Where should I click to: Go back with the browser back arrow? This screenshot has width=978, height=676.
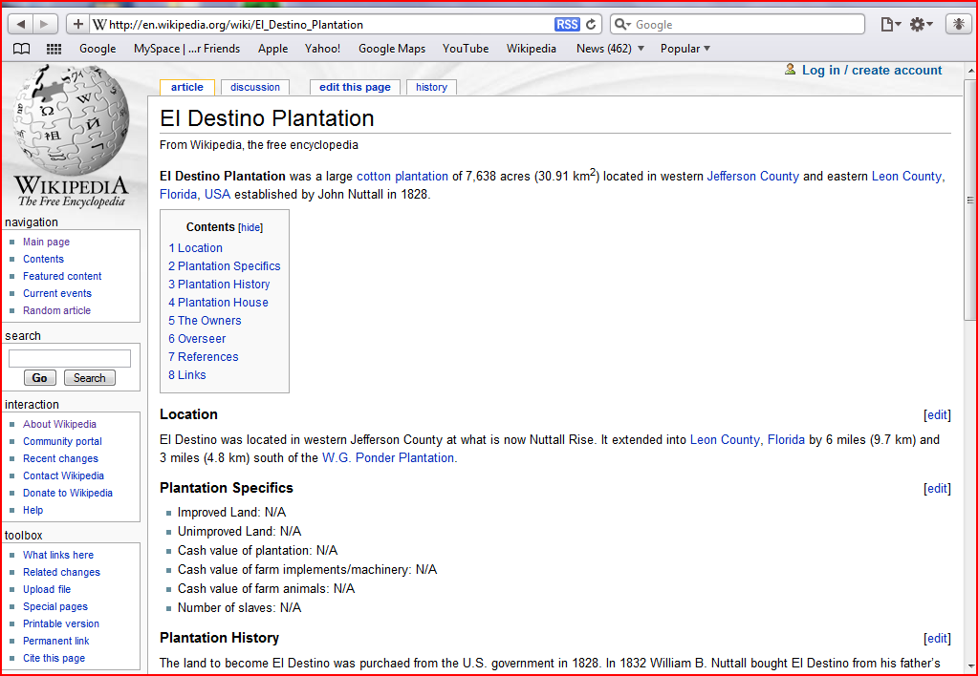21,24
